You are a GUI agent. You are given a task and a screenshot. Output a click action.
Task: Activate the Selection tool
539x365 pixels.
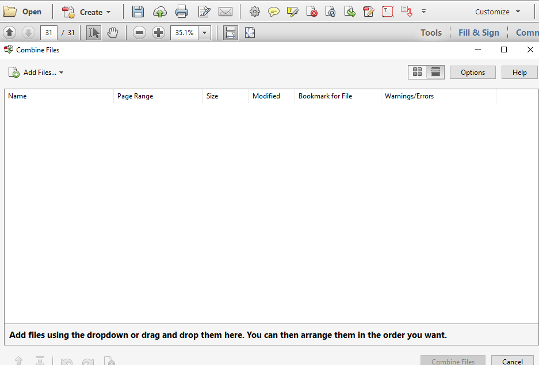(x=93, y=33)
